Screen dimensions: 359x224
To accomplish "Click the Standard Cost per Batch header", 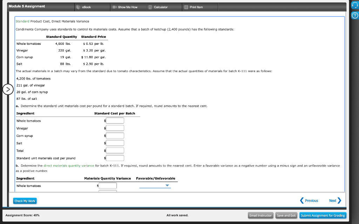I will coord(115,113).
